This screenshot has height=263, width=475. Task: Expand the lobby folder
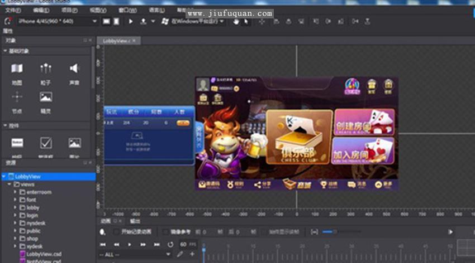[x=15, y=208]
